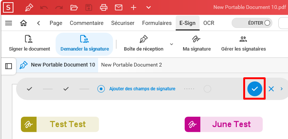
Task: Select the June Test signature field
Action: tap(223, 125)
